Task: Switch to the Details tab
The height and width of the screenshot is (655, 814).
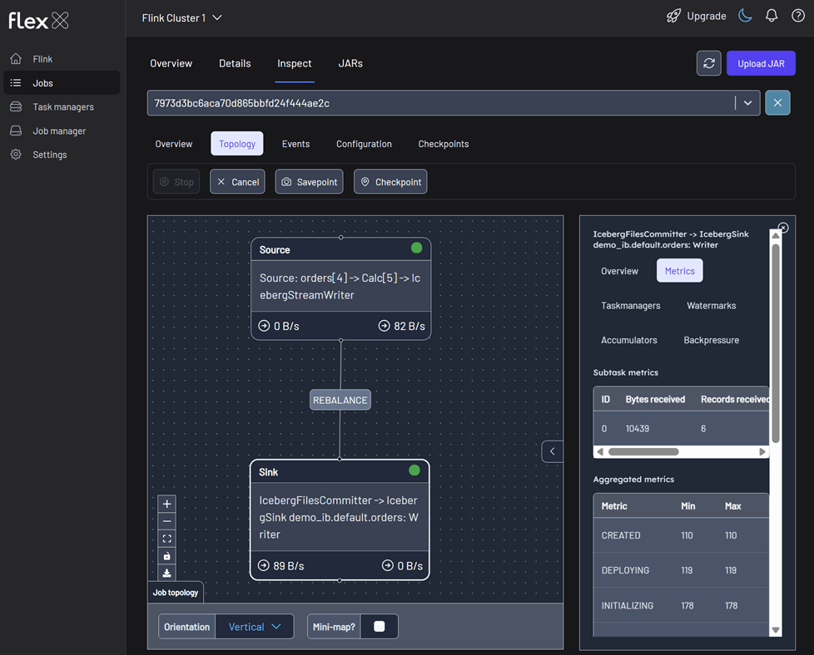Action: [235, 63]
